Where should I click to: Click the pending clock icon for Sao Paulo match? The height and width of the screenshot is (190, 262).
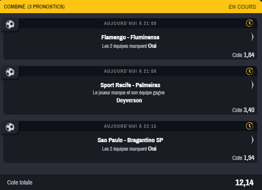point(249,126)
